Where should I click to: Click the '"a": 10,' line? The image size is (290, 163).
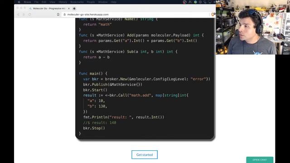click(x=96, y=101)
